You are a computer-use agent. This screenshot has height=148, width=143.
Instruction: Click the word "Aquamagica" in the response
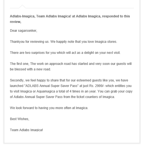[x=46, y=91]
